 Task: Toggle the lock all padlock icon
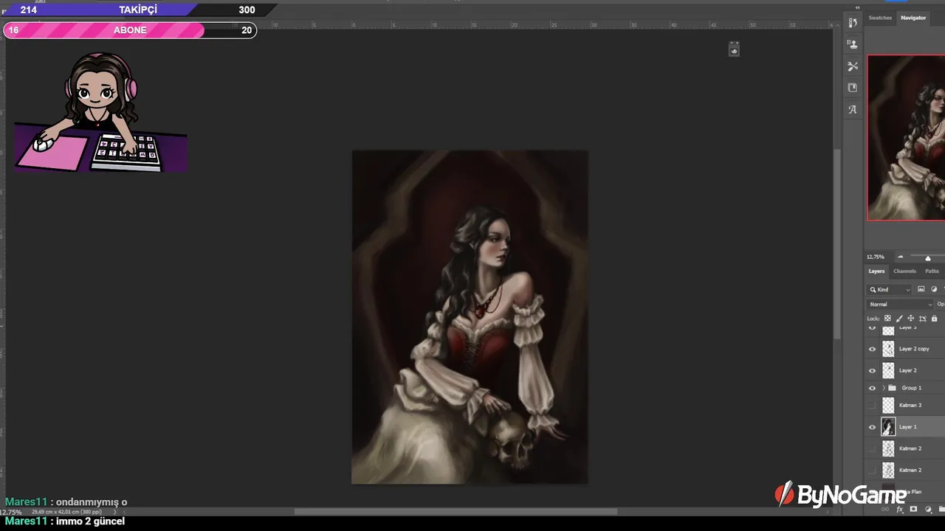tap(934, 319)
